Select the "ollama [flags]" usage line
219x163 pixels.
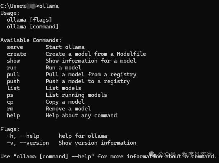click(x=29, y=19)
